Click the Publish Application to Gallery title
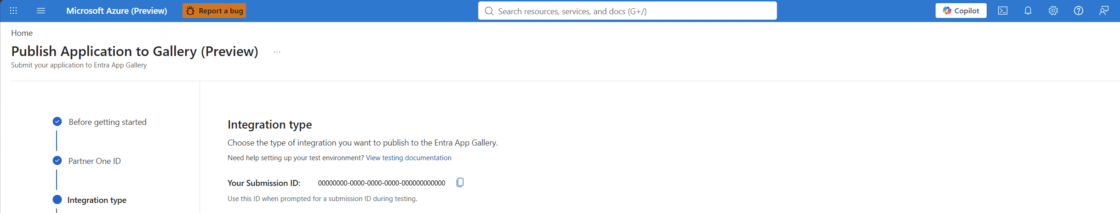 tap(135, 51)
